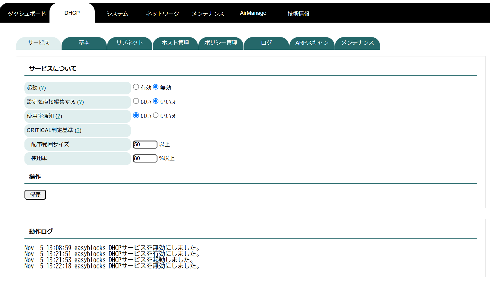490x282 pixels.
Task: Switch to the ログ sub-tab
Action: click(x=266, y=43)
